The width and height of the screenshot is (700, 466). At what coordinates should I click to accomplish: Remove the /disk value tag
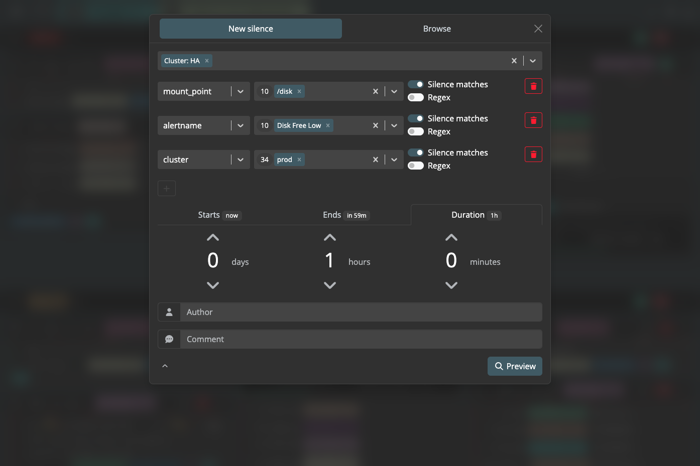[299, 91]
